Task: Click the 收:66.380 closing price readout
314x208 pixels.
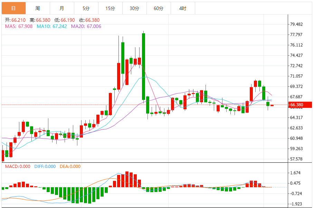Action: [89, 20]
